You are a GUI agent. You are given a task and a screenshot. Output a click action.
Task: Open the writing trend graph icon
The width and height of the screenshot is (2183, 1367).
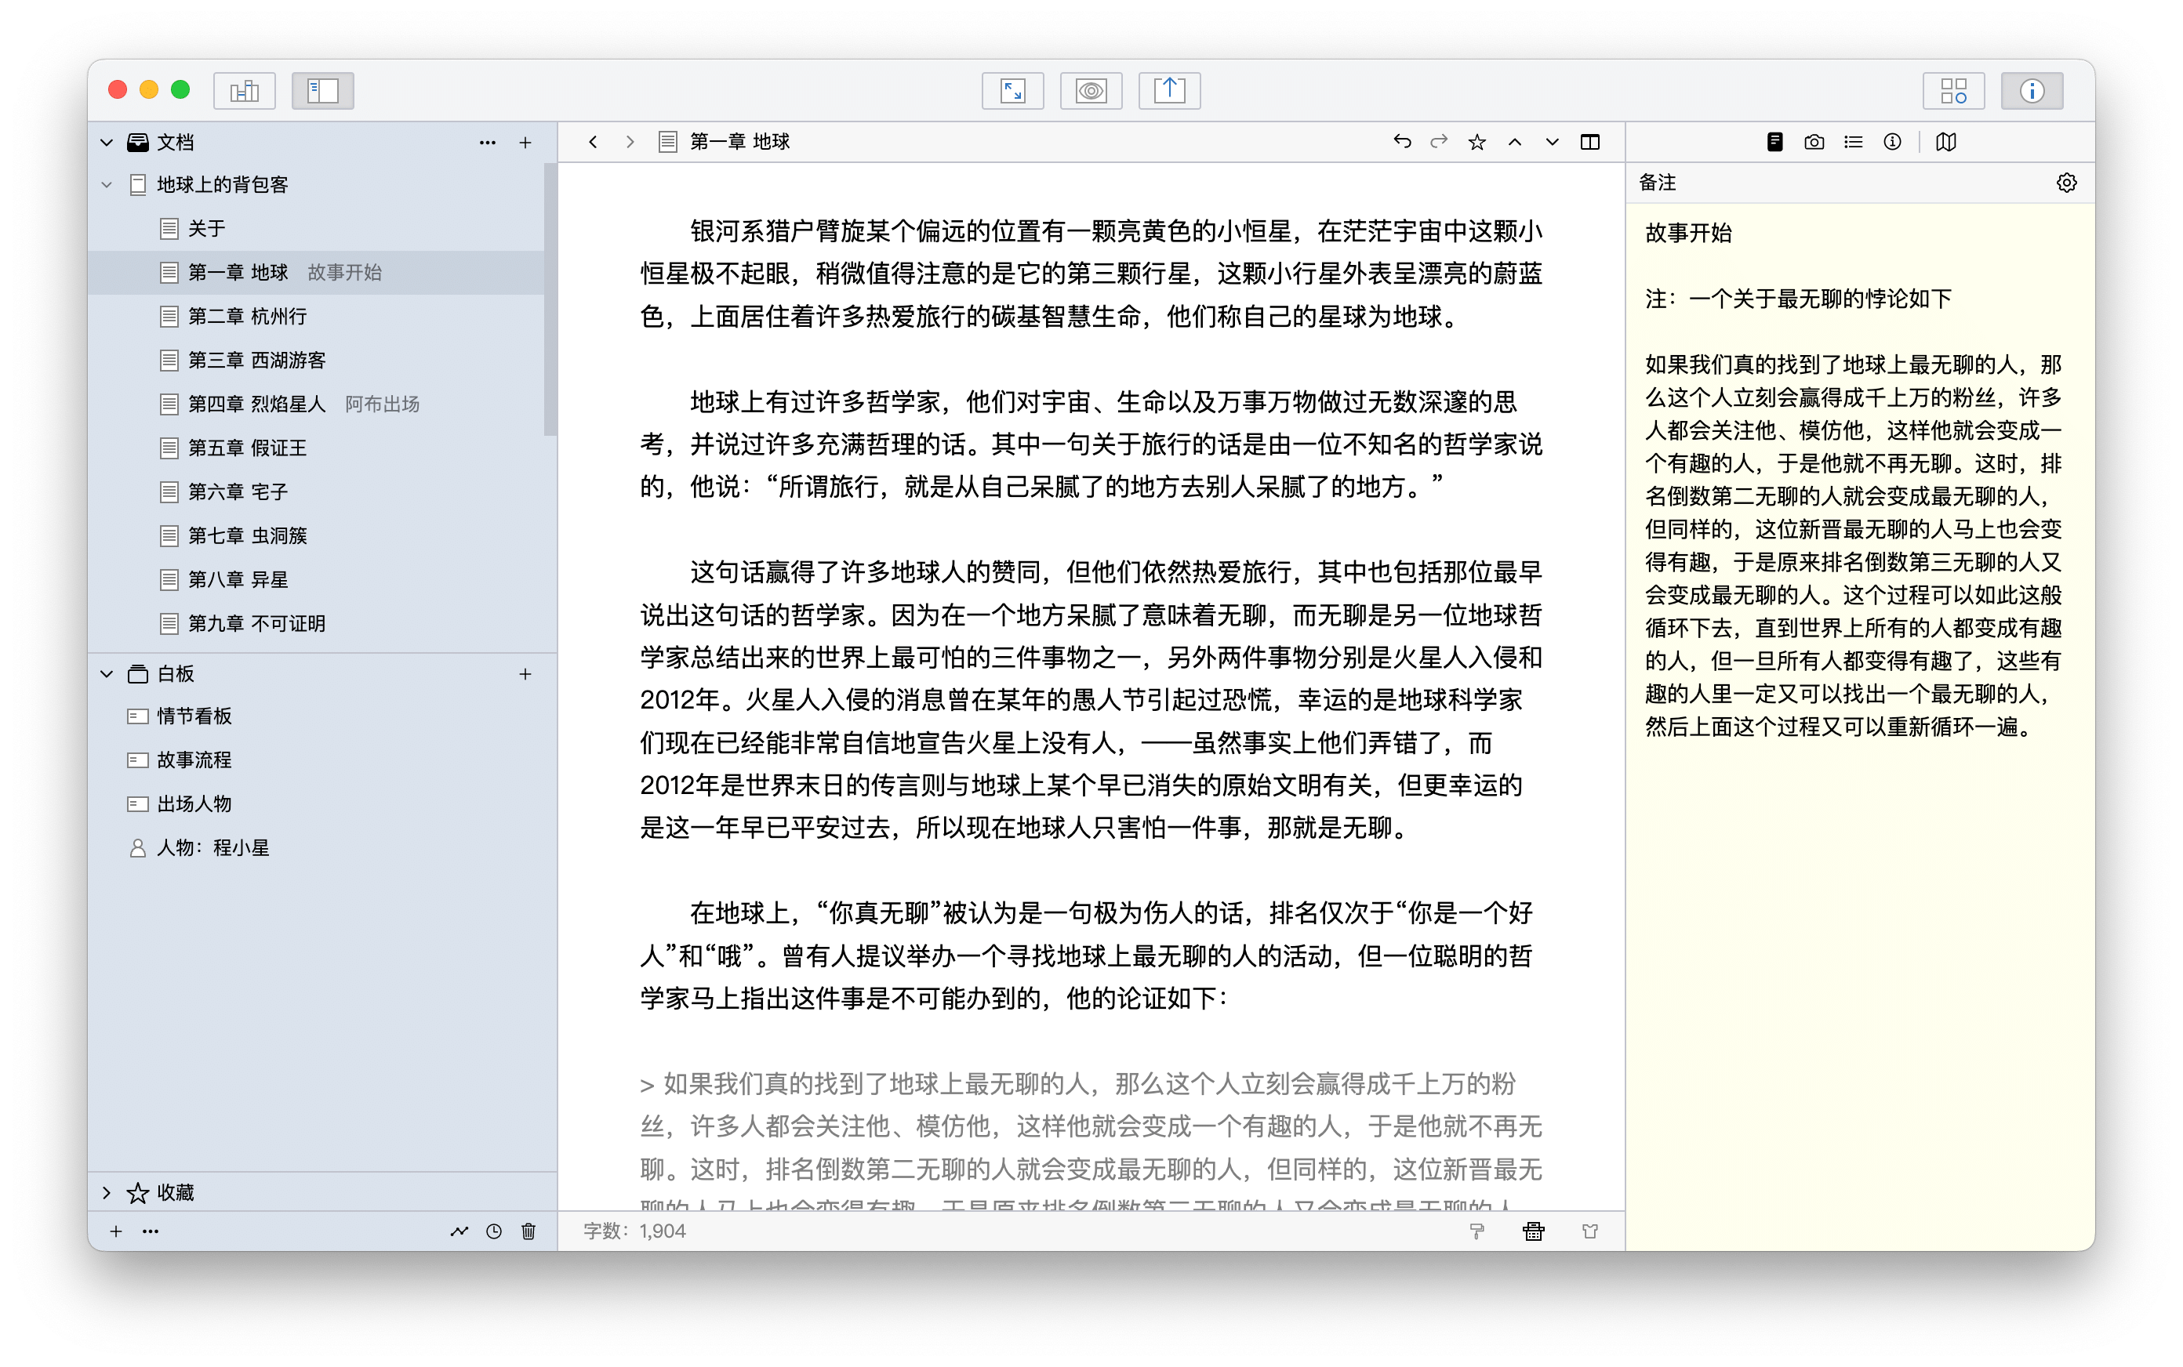pyautogui.click(x=459, y=1231)
